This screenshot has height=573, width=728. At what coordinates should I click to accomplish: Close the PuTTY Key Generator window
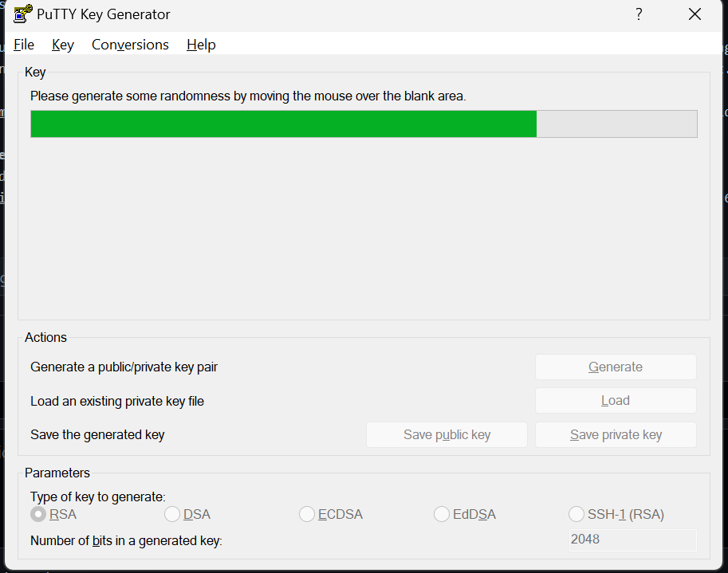coord(695,14)
